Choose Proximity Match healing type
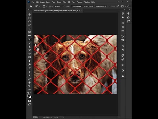Image resolution: width=158 pixels, height=119 pixels. click(101, 6)
